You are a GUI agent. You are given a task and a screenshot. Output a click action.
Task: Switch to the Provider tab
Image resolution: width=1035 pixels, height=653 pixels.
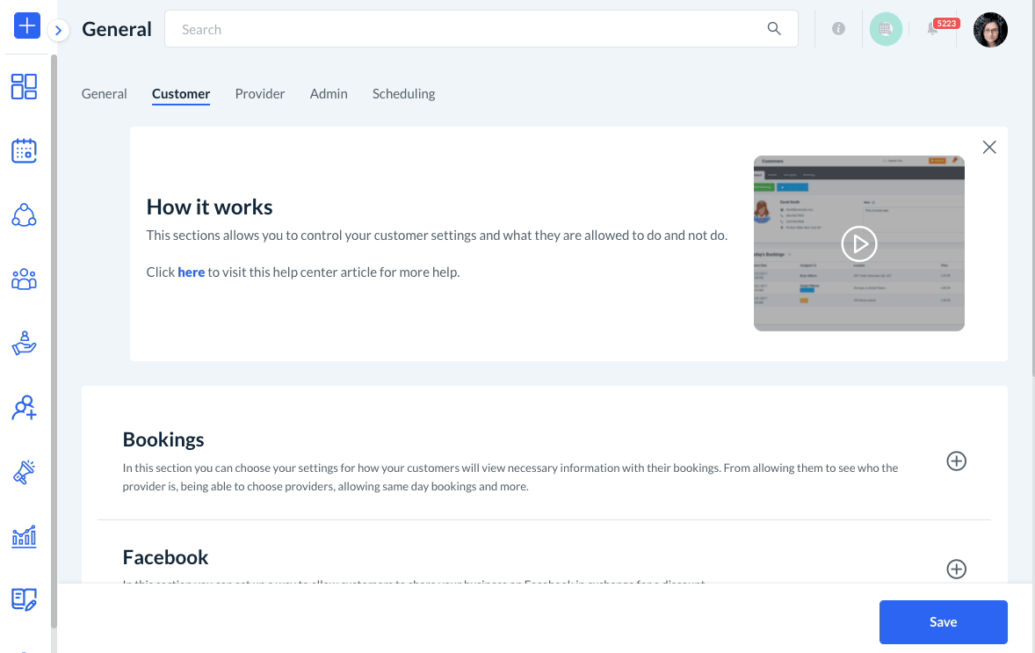click(260, 94)
